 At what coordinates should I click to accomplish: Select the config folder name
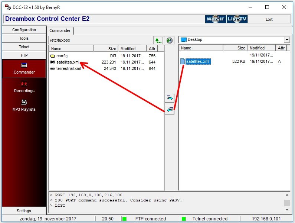(62, 56)
